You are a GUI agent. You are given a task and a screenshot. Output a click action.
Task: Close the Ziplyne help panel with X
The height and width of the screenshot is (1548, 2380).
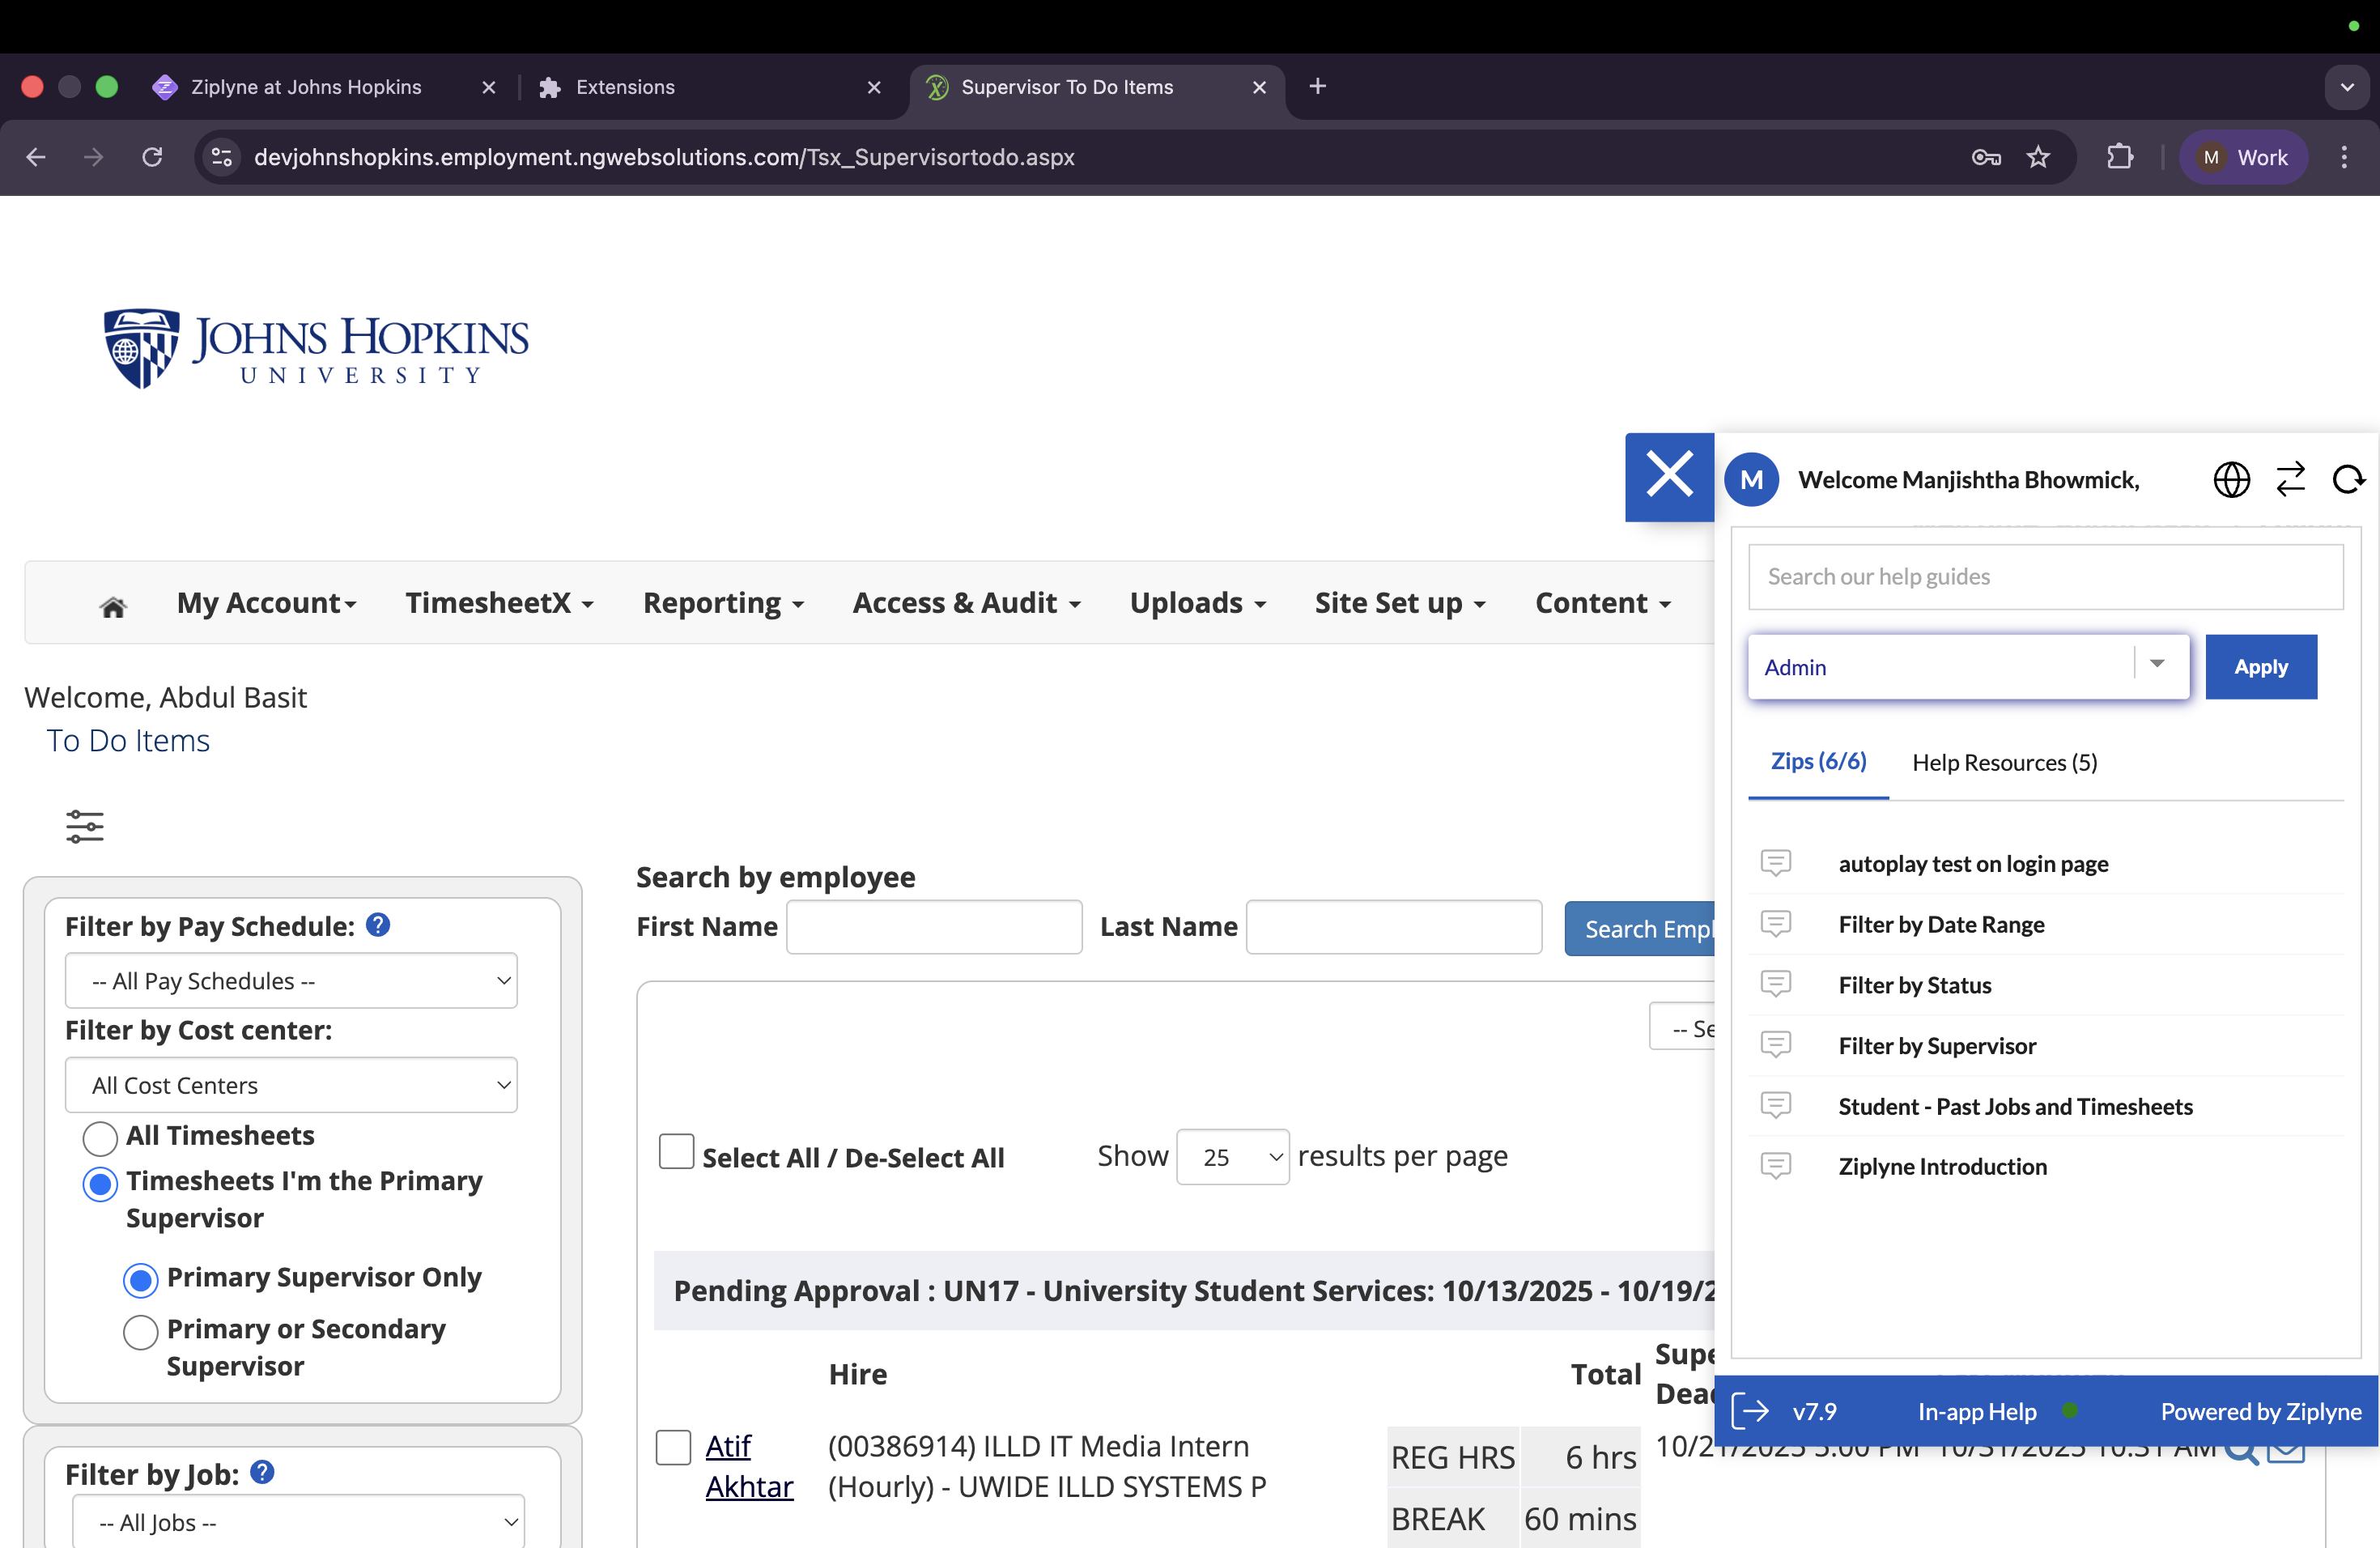click(x=1669, y=476)
